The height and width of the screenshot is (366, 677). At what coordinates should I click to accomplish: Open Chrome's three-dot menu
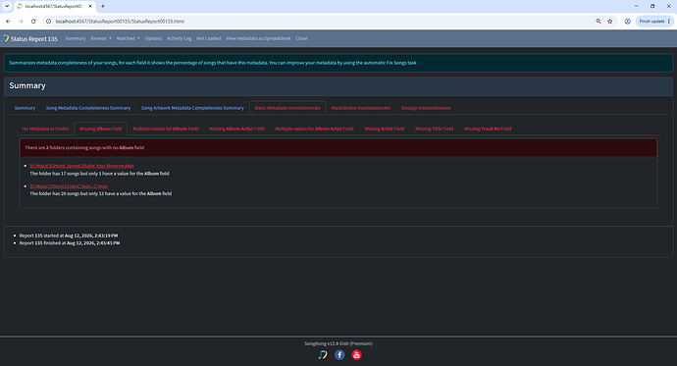coord(669,22)
